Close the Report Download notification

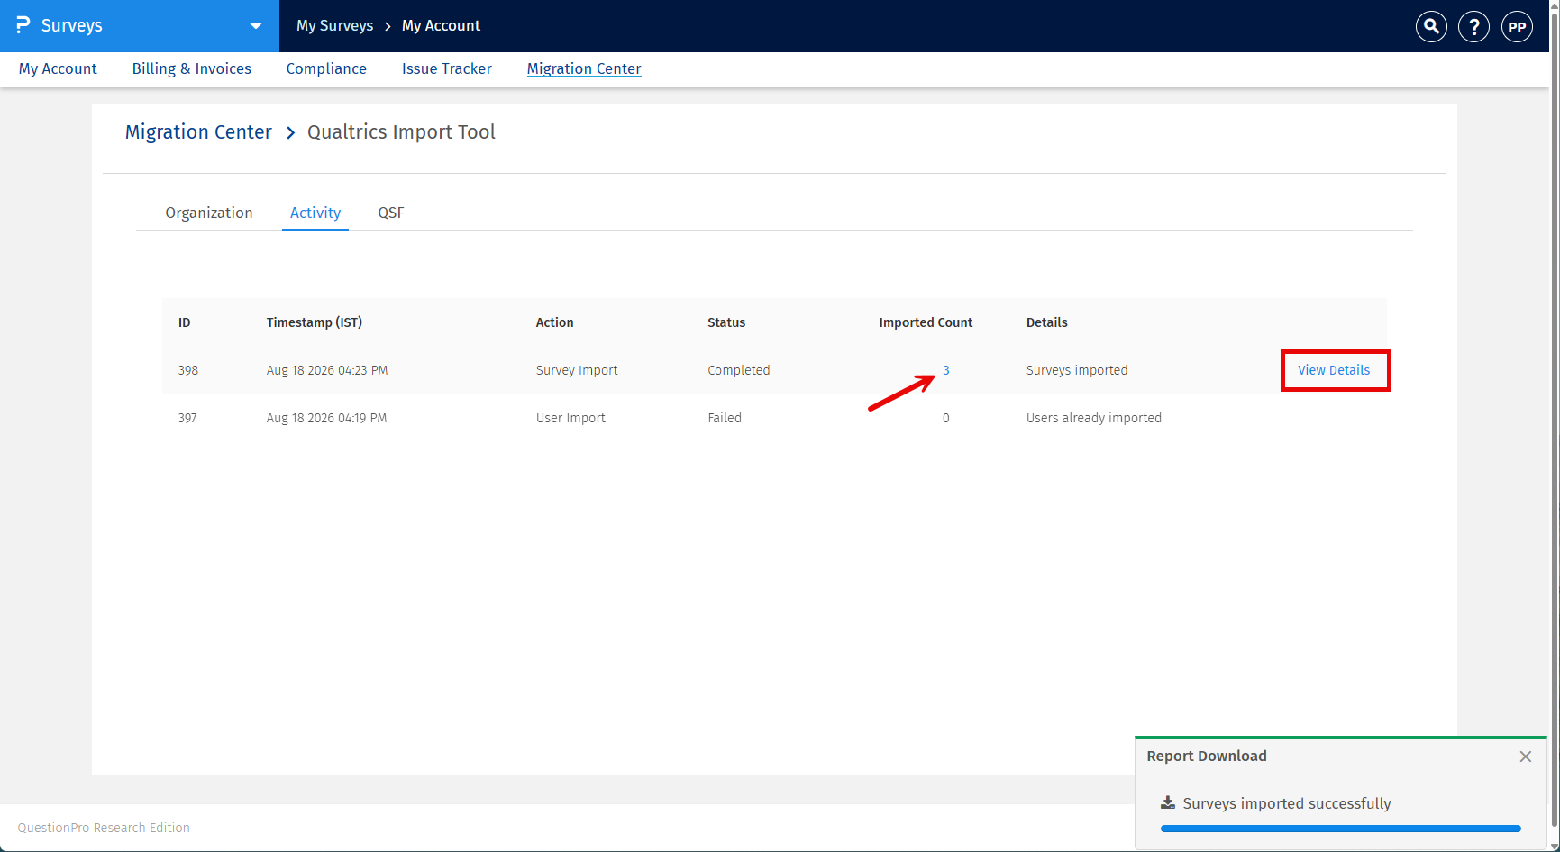pos(1526,757)
